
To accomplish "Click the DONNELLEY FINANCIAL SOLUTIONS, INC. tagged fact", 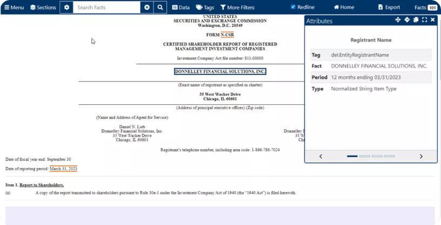I will (220, 71).
